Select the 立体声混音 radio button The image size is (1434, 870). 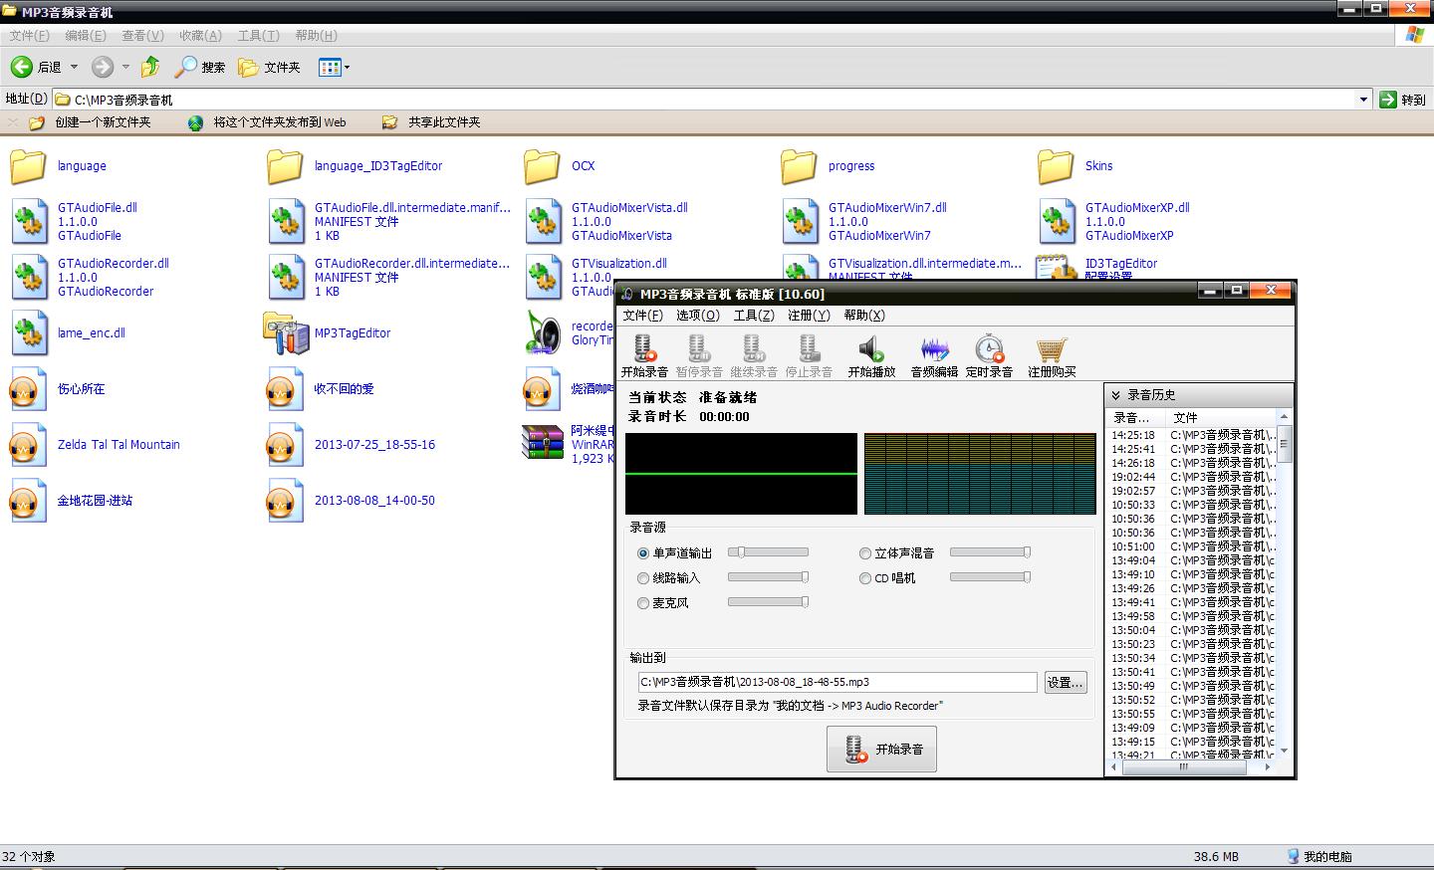(x=865, y=553)
